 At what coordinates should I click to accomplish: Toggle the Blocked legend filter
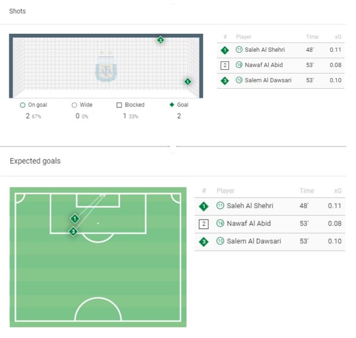click(x=130, y=105)
